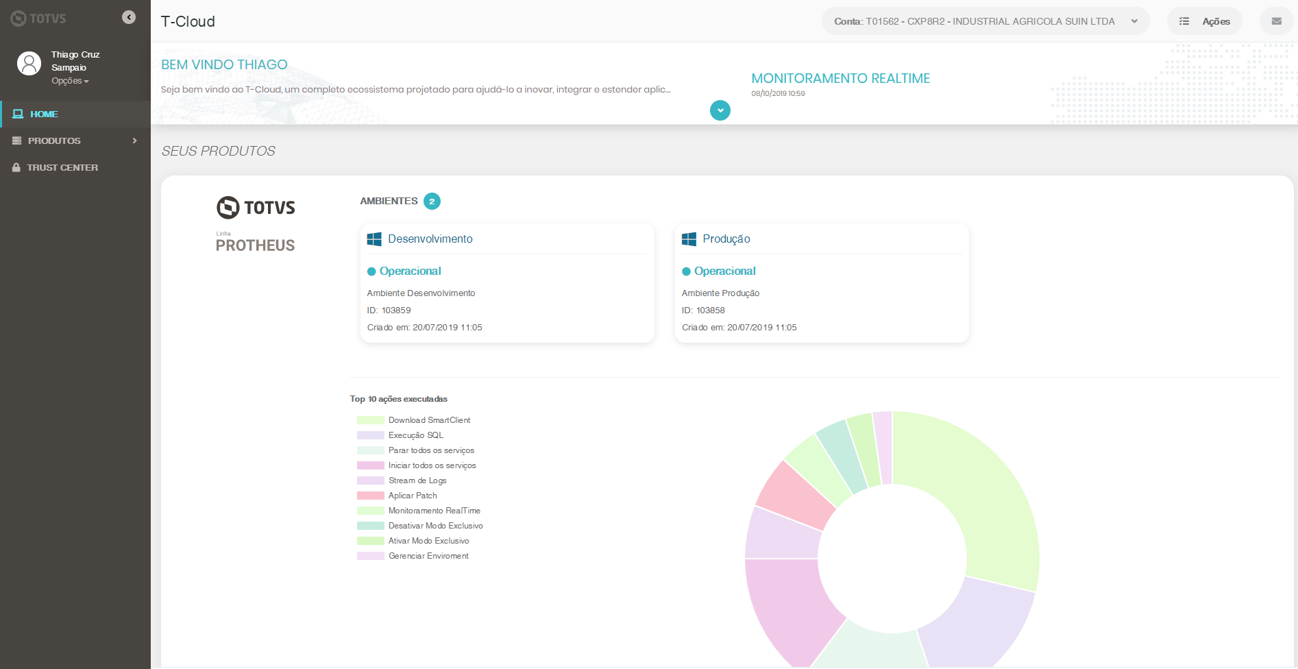Click the PRODUTOS server icon

pos(17,141)
